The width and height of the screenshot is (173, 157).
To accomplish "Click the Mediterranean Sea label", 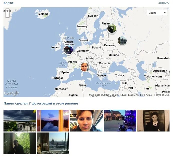I will coord(103,84).
